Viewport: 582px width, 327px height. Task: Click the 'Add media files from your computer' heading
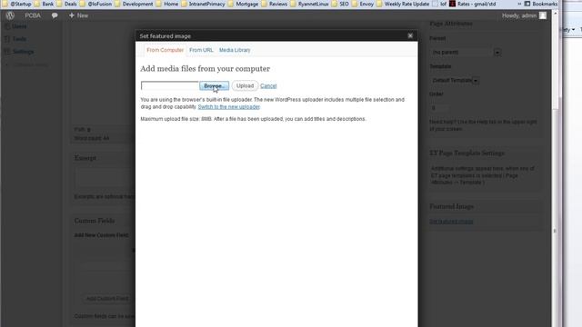click(205, 69)
